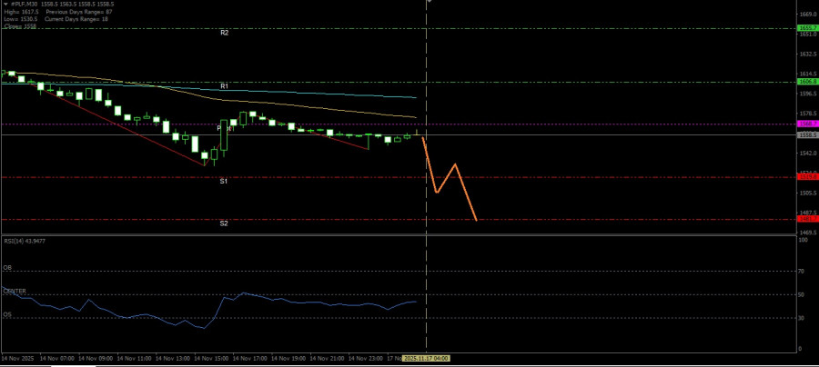Screen dimensions: 819x367
Task: Select the R1 resistance level label
Action: [224, 85]
